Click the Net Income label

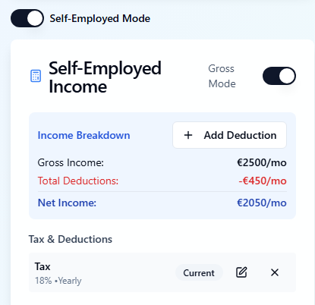pyautogui.click(x=67, y=203)
